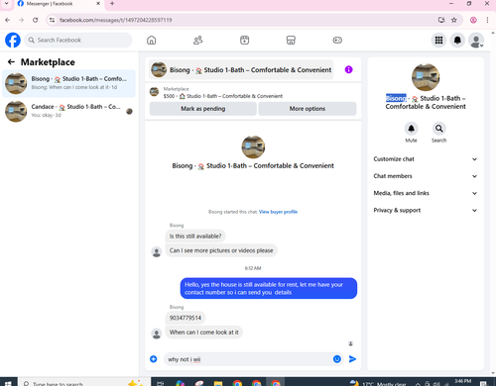Close the Messenger | Facebook tab

pos(98,4)
